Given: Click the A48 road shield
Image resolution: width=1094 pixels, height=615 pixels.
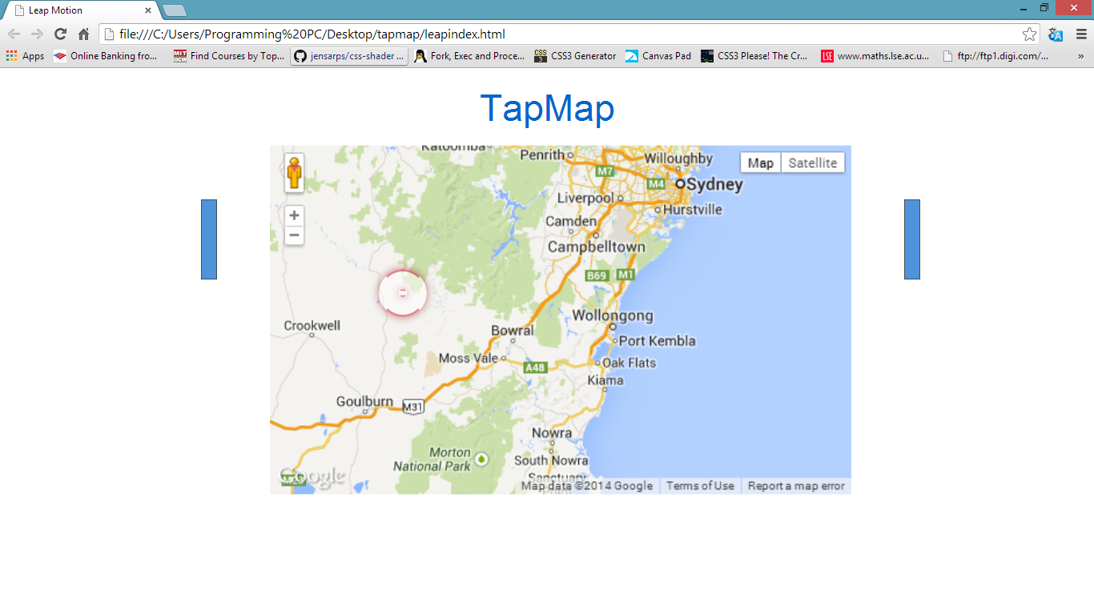Looking at the screenshot, I should click(535, 368).
